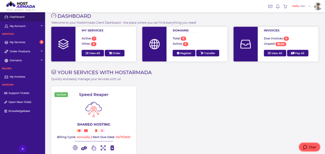The height and width of the screenshot is (154, 325).
Task: Click the pointing hand icon on service
Action: coord(94,148)
